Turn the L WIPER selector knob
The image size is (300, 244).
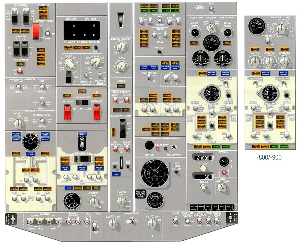point(95,203)
